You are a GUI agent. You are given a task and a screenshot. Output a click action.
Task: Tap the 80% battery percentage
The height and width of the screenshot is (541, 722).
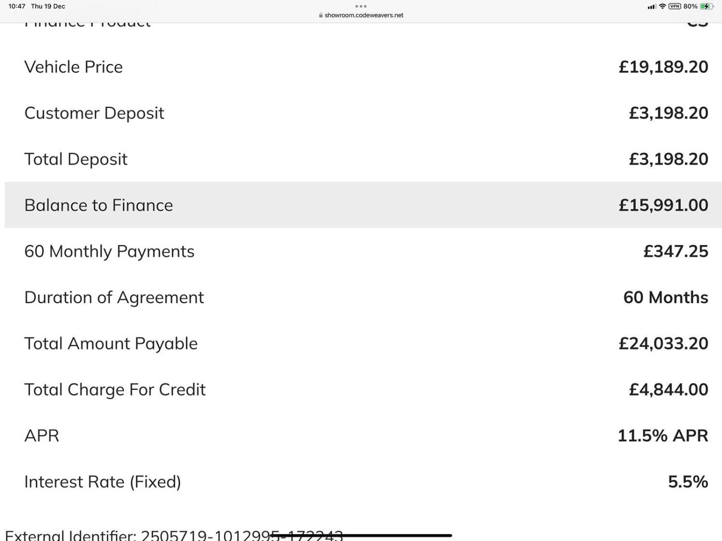[x=690, y=7]
